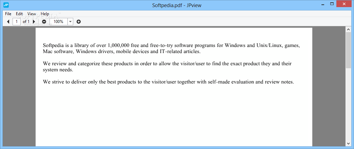Viewport: 354px width, 149px height.
Task: Zoom out with the minus icon
Action: (x=44, y=22)
